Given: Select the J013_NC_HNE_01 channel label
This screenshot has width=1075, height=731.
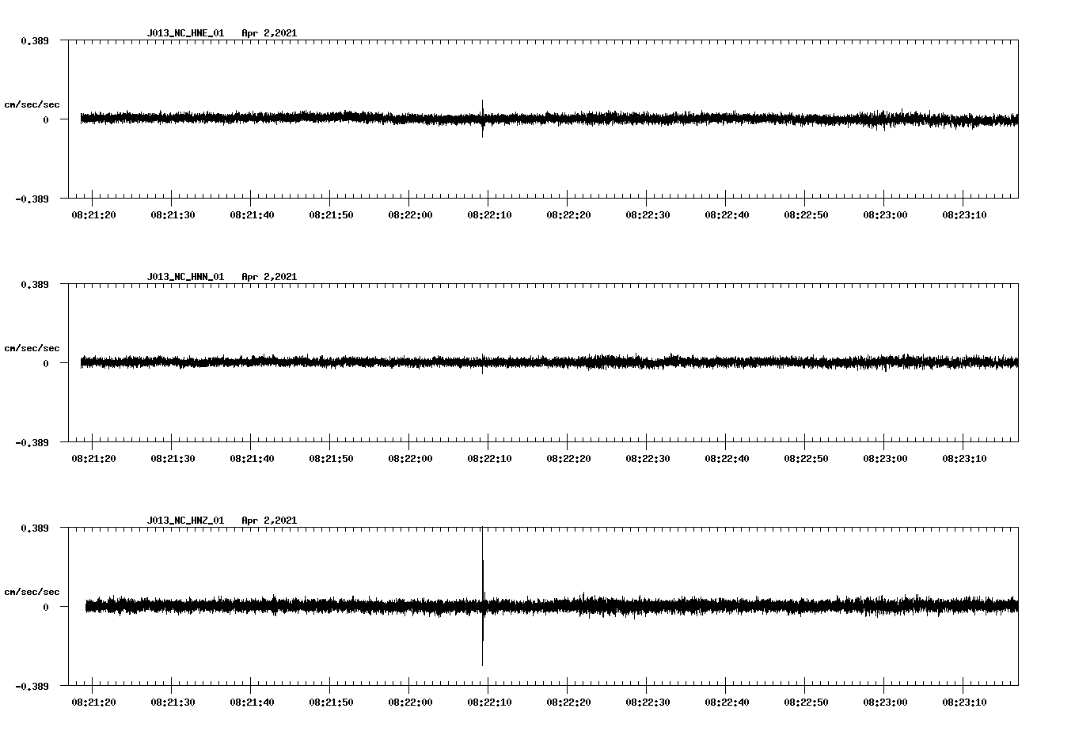Looking at the screenshot, I should pos(184,33).
